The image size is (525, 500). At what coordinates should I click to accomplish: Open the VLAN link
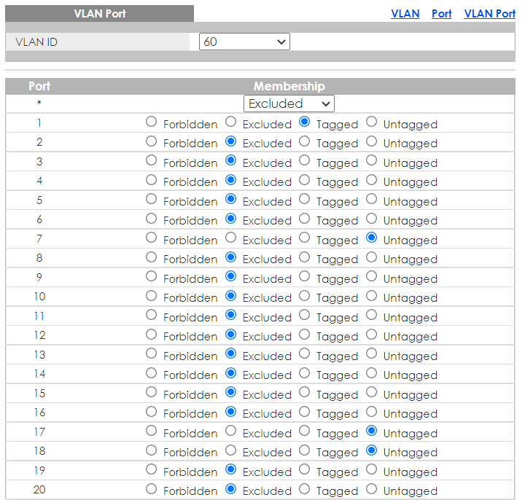(405, 13)
